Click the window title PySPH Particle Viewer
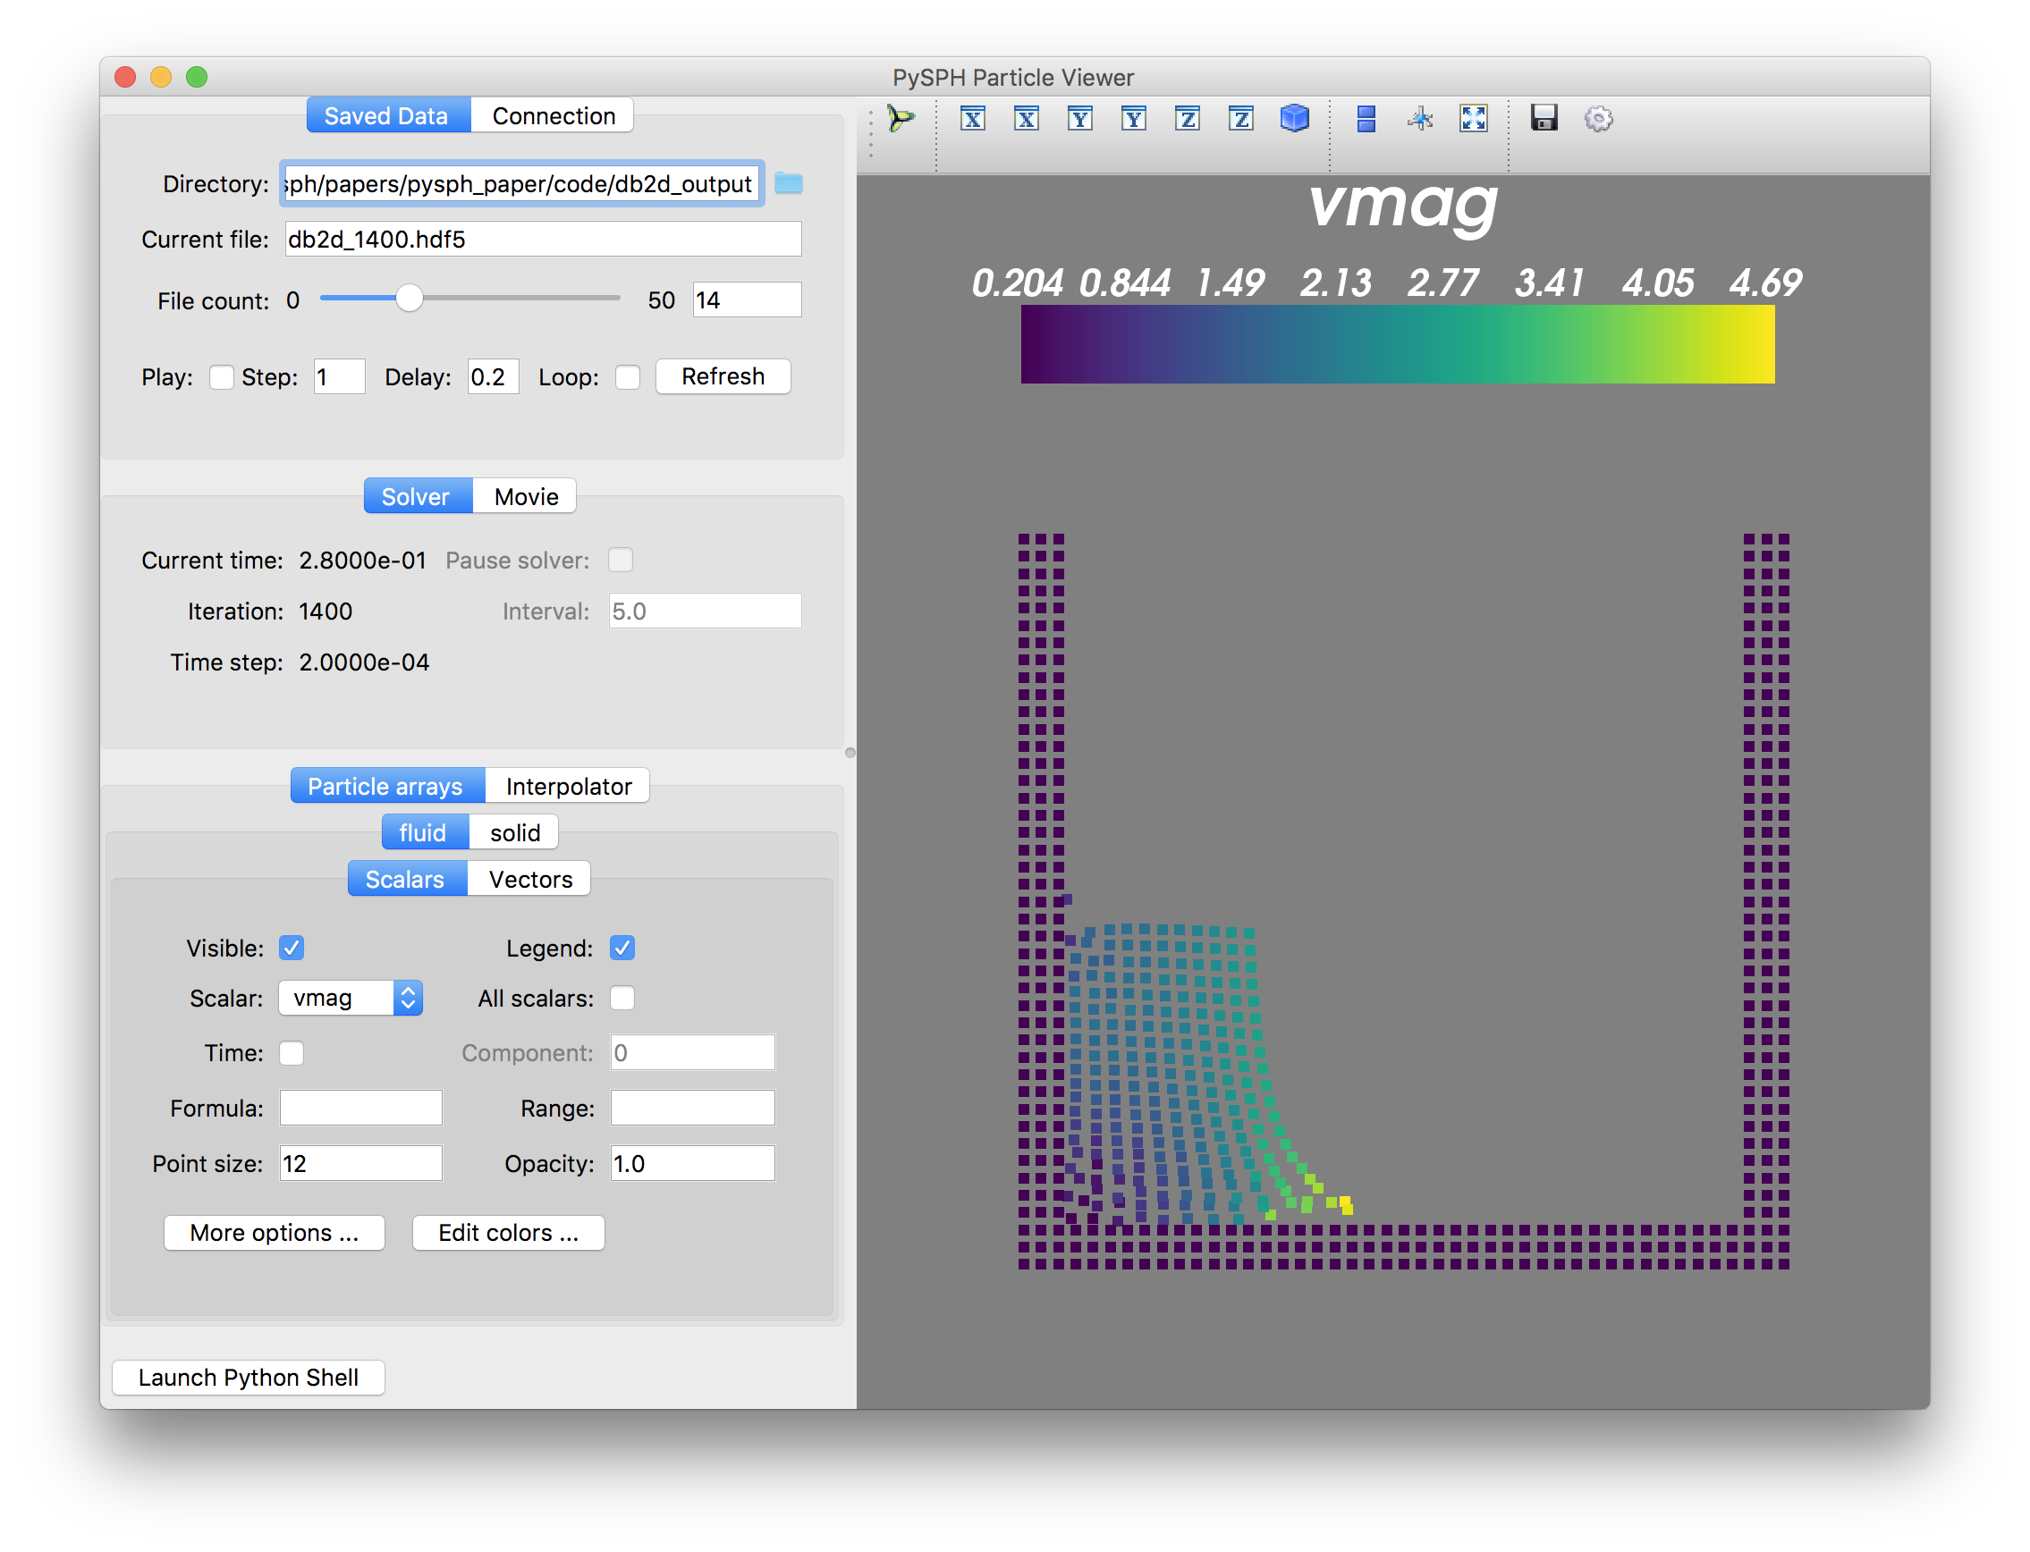 1012,77
